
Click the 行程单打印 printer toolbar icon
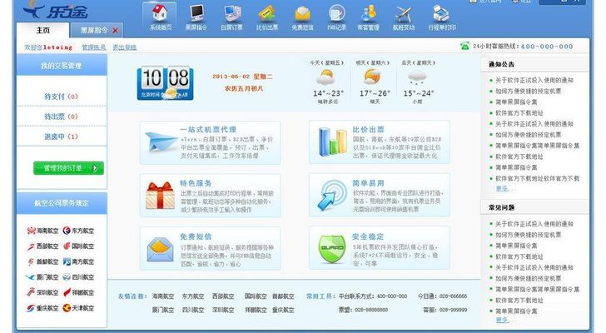pos(442,17)
